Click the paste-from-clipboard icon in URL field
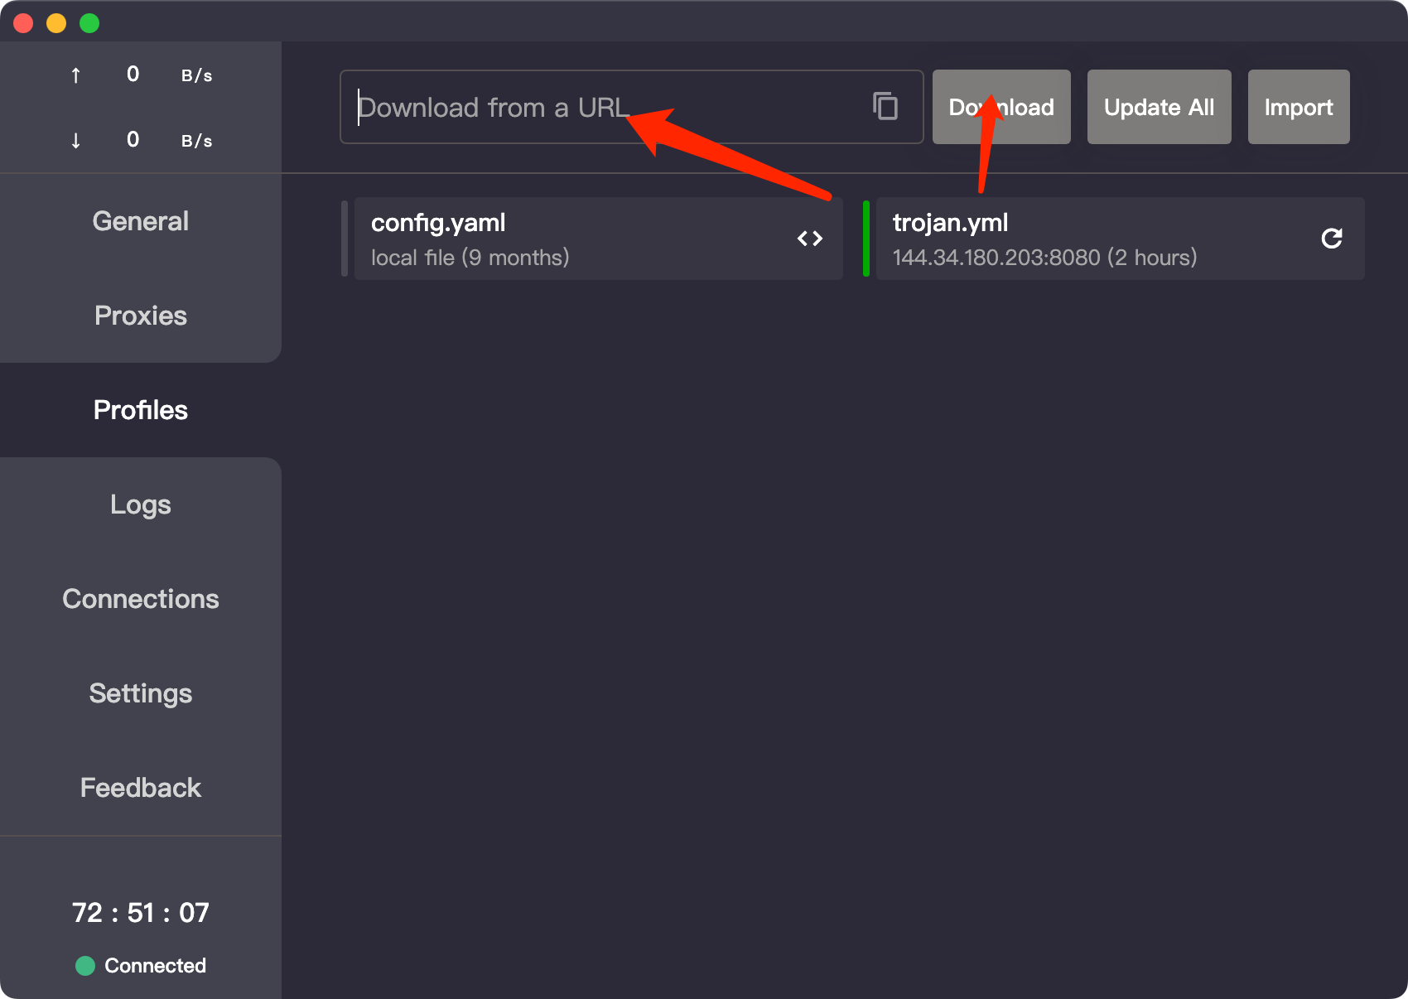Screen dimensions: 1408x999 [x=885, y=107]
